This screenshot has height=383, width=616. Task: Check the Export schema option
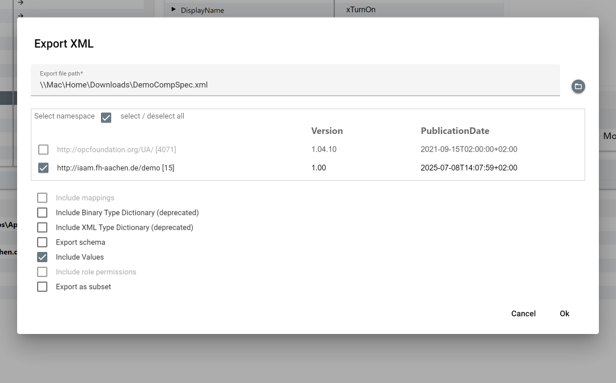tap(42, 242)
